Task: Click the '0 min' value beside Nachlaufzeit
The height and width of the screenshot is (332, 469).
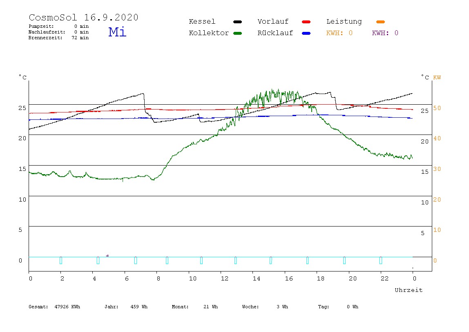Action: coord(82,32)
